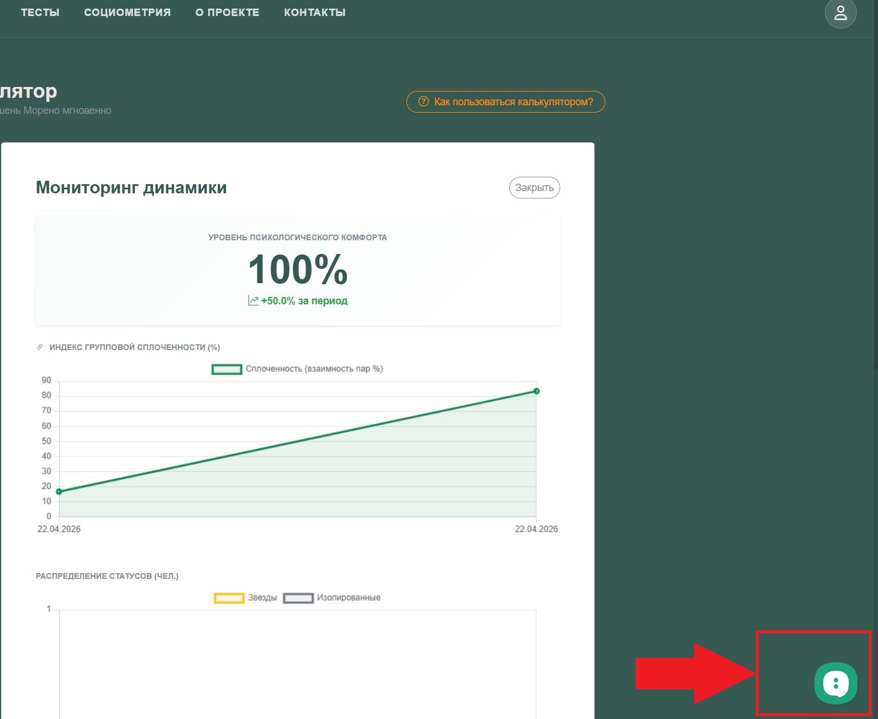Navigate to КОНТАКТЫ
Screen dimensions: 878x719
pyautogui.click(x=315, y=13)
